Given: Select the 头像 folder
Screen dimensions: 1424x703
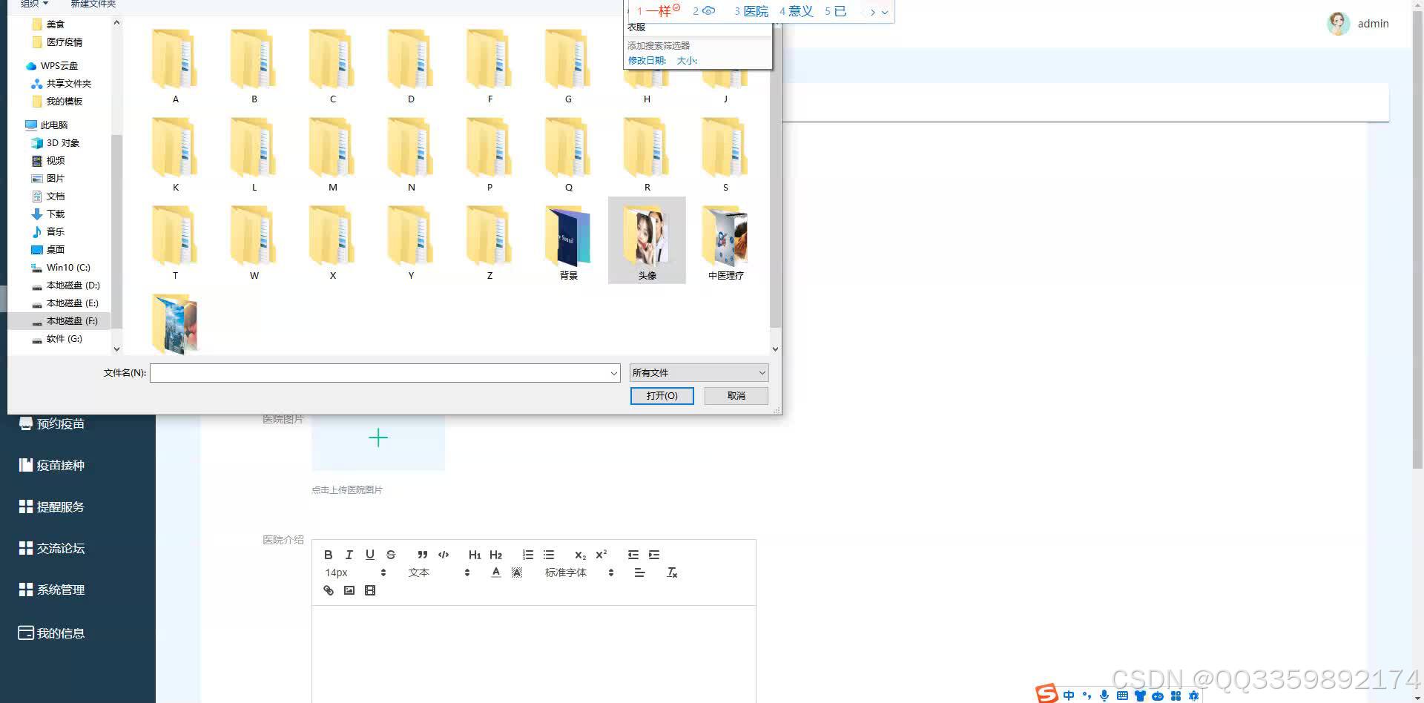Looking at the screenshot, I should tap(647, 241).
